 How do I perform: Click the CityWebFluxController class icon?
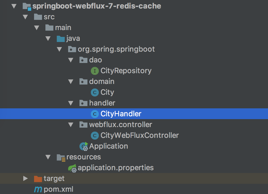point(95,136)
